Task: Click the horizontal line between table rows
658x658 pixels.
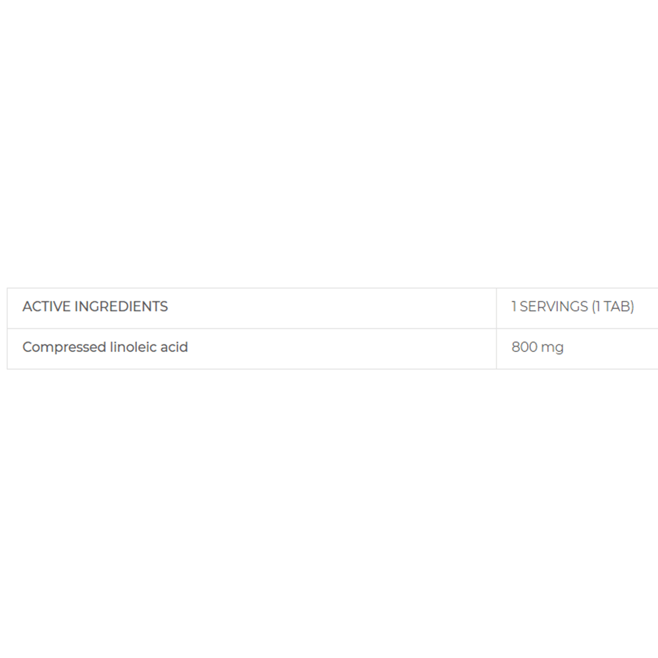Action: click(x=332, y=328)
